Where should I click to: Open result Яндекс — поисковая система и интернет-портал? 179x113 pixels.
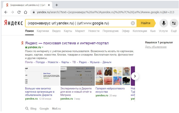pyautogui.click(x=67, y=43)
